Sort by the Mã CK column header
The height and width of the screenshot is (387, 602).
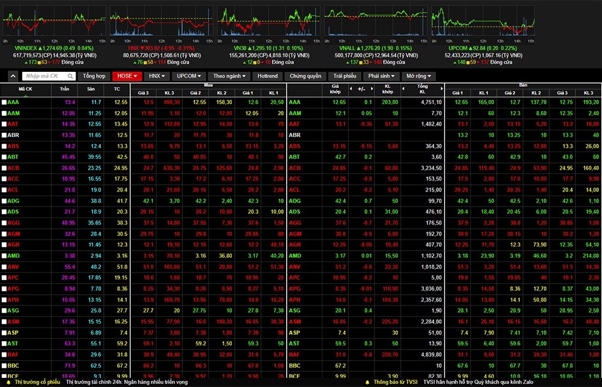point(26,89)
